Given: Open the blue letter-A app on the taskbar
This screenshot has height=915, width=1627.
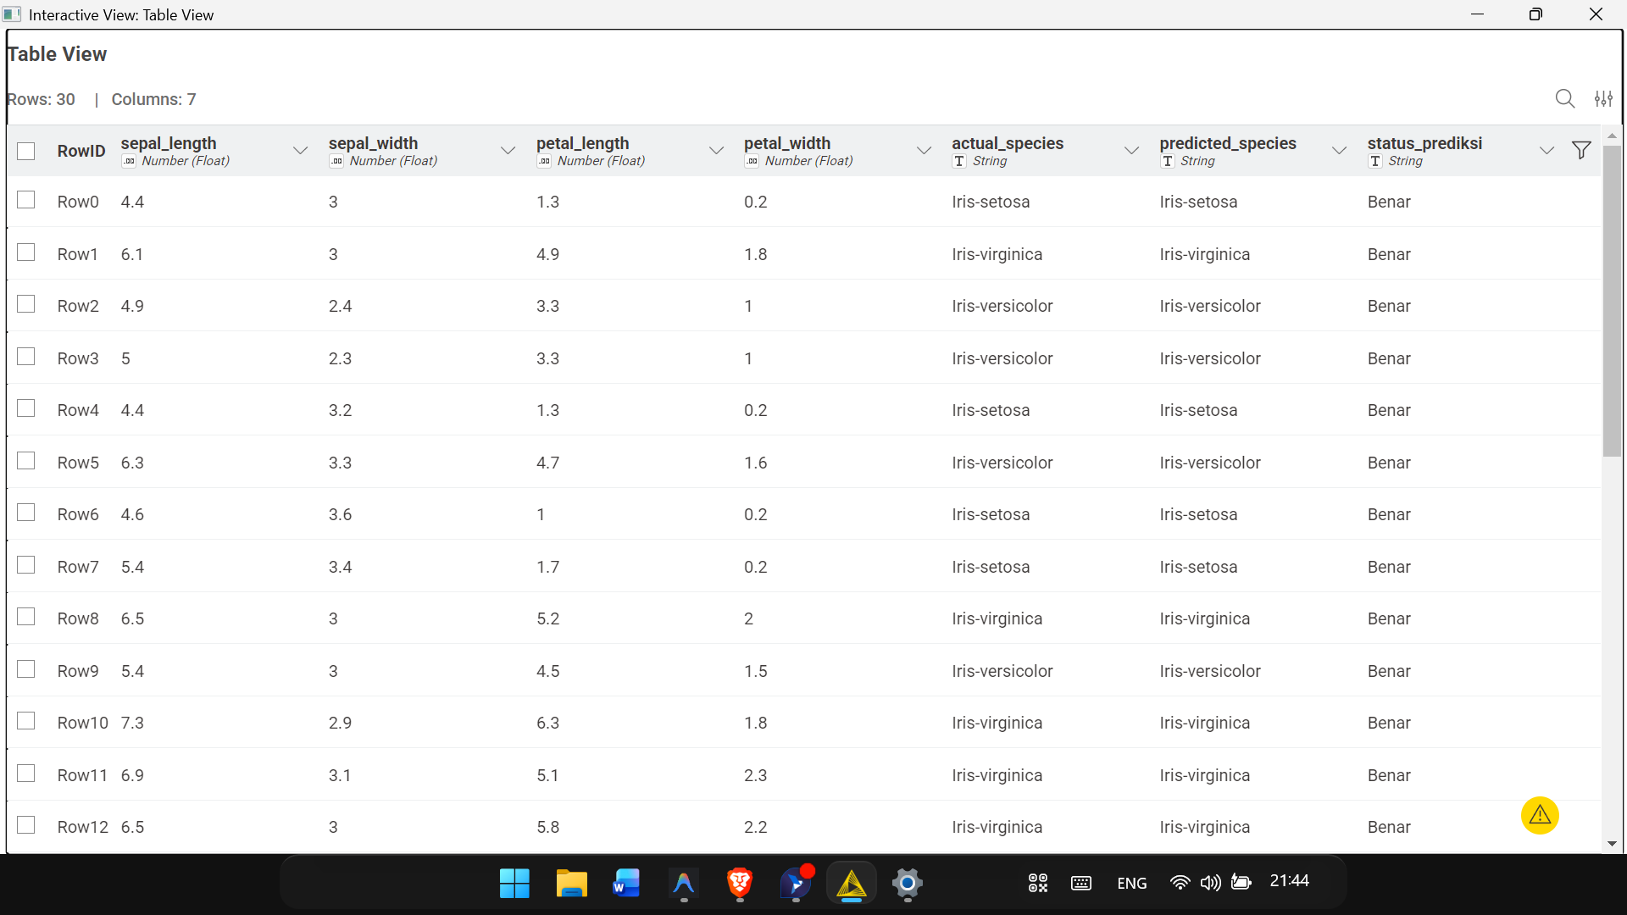Looking at the screenshot, I should click(x=684, y=883).
